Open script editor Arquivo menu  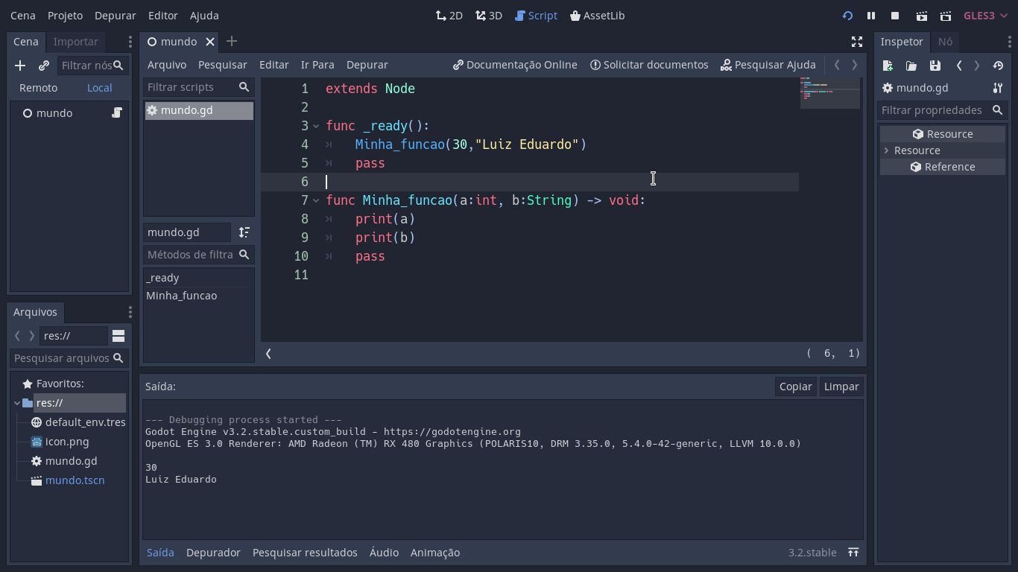[167, 65]
